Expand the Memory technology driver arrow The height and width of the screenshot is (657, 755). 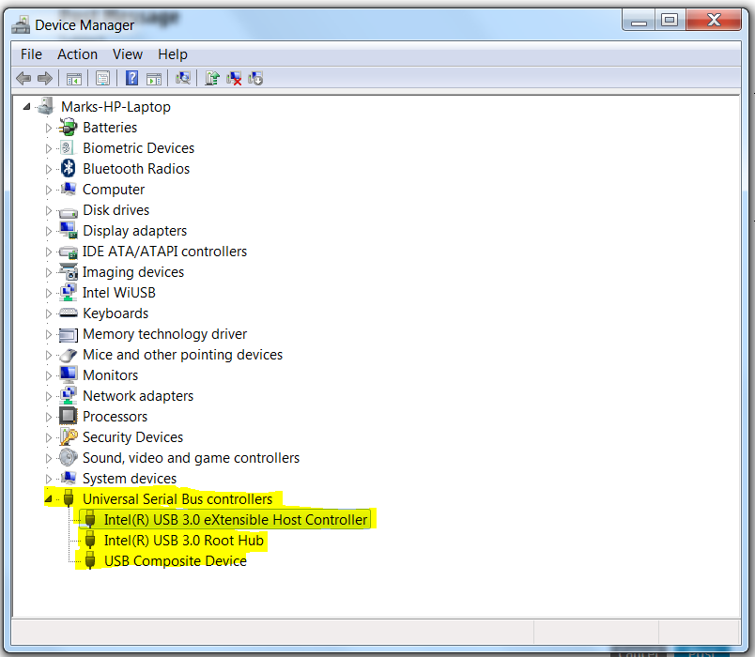pyautogui.click(x=48, y=334)
